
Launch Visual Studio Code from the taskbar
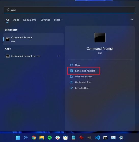pyautogui.click(x=97, y=138)
